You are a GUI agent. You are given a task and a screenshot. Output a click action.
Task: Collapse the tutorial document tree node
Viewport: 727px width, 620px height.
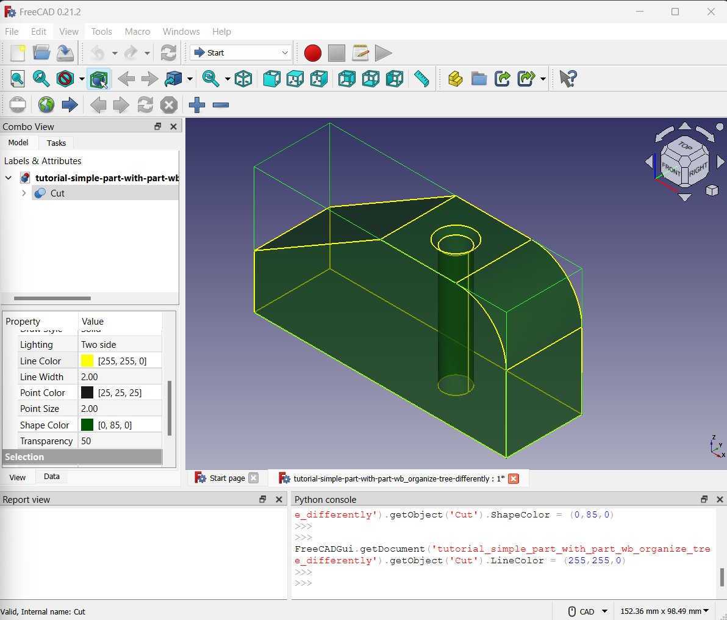[x=9, y=178]
